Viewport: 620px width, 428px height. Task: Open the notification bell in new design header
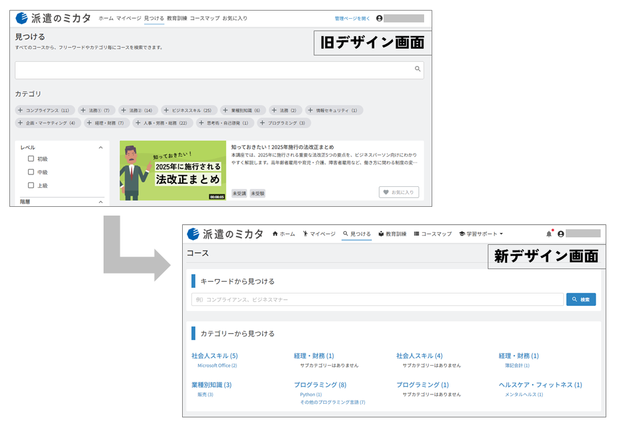coord(549,234)
